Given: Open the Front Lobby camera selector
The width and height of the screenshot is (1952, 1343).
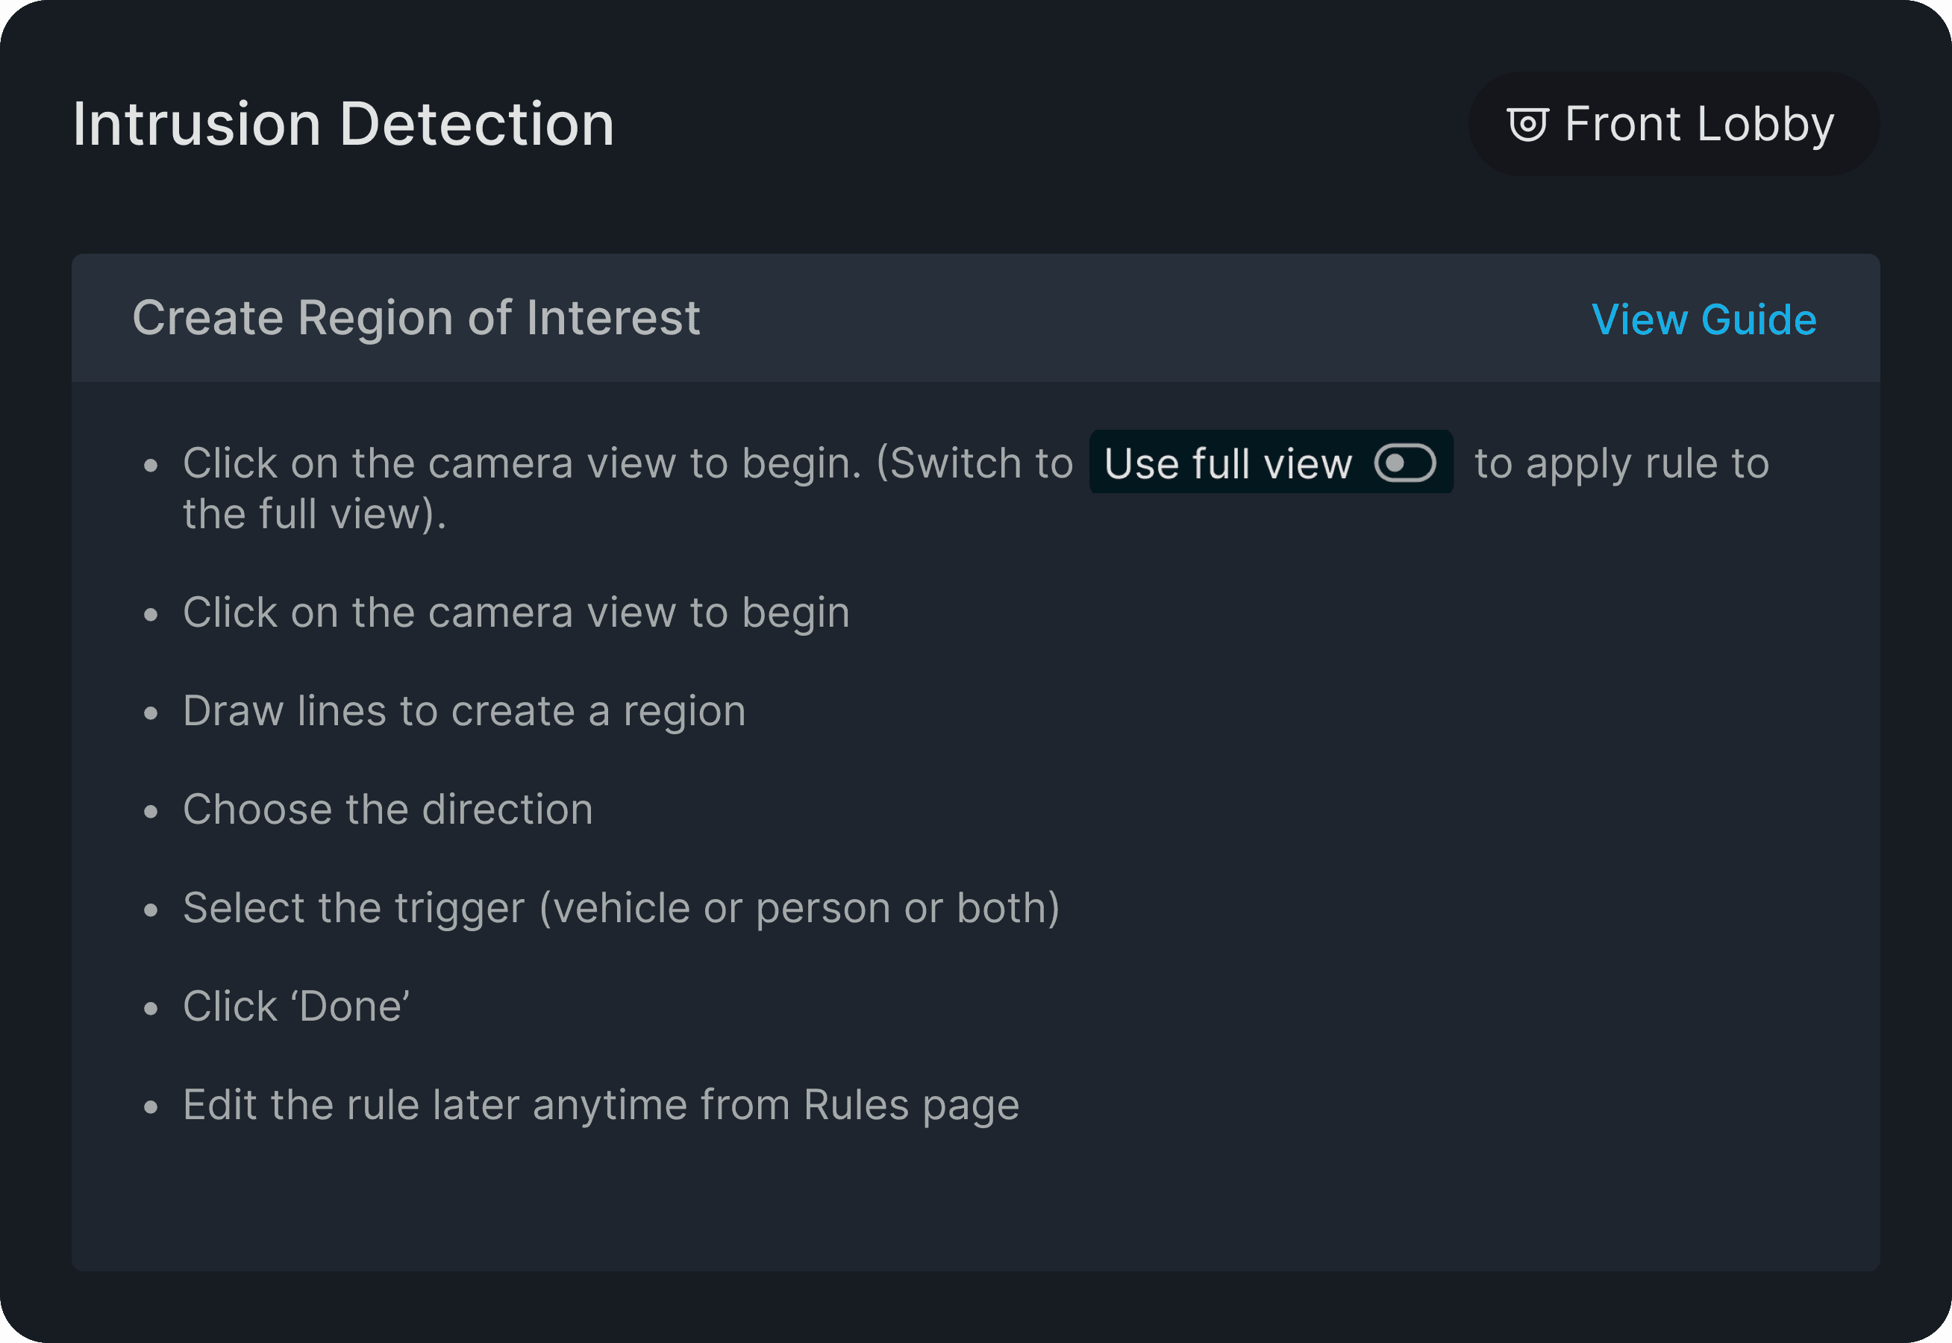Looking at the screenshot, I should (x=1673, y=125).
